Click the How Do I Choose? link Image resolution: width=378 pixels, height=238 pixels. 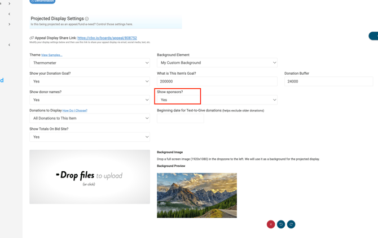75,111
